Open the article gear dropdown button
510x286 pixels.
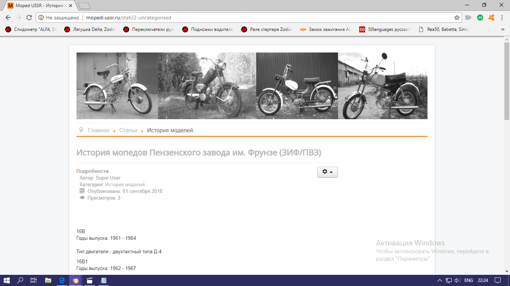click(327, 172)
